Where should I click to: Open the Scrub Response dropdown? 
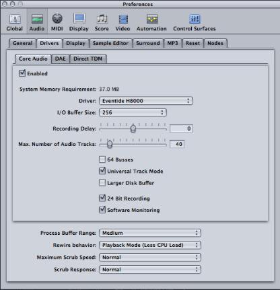(150, 269)
